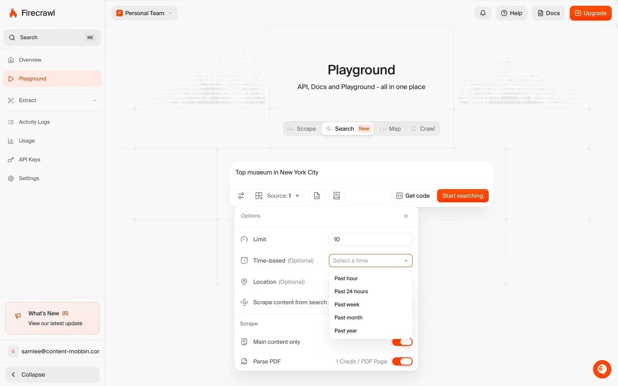Viewport: 618px width, 386px height.
Task: Disable the Parse PDF toggle
Action: (402, 361)
